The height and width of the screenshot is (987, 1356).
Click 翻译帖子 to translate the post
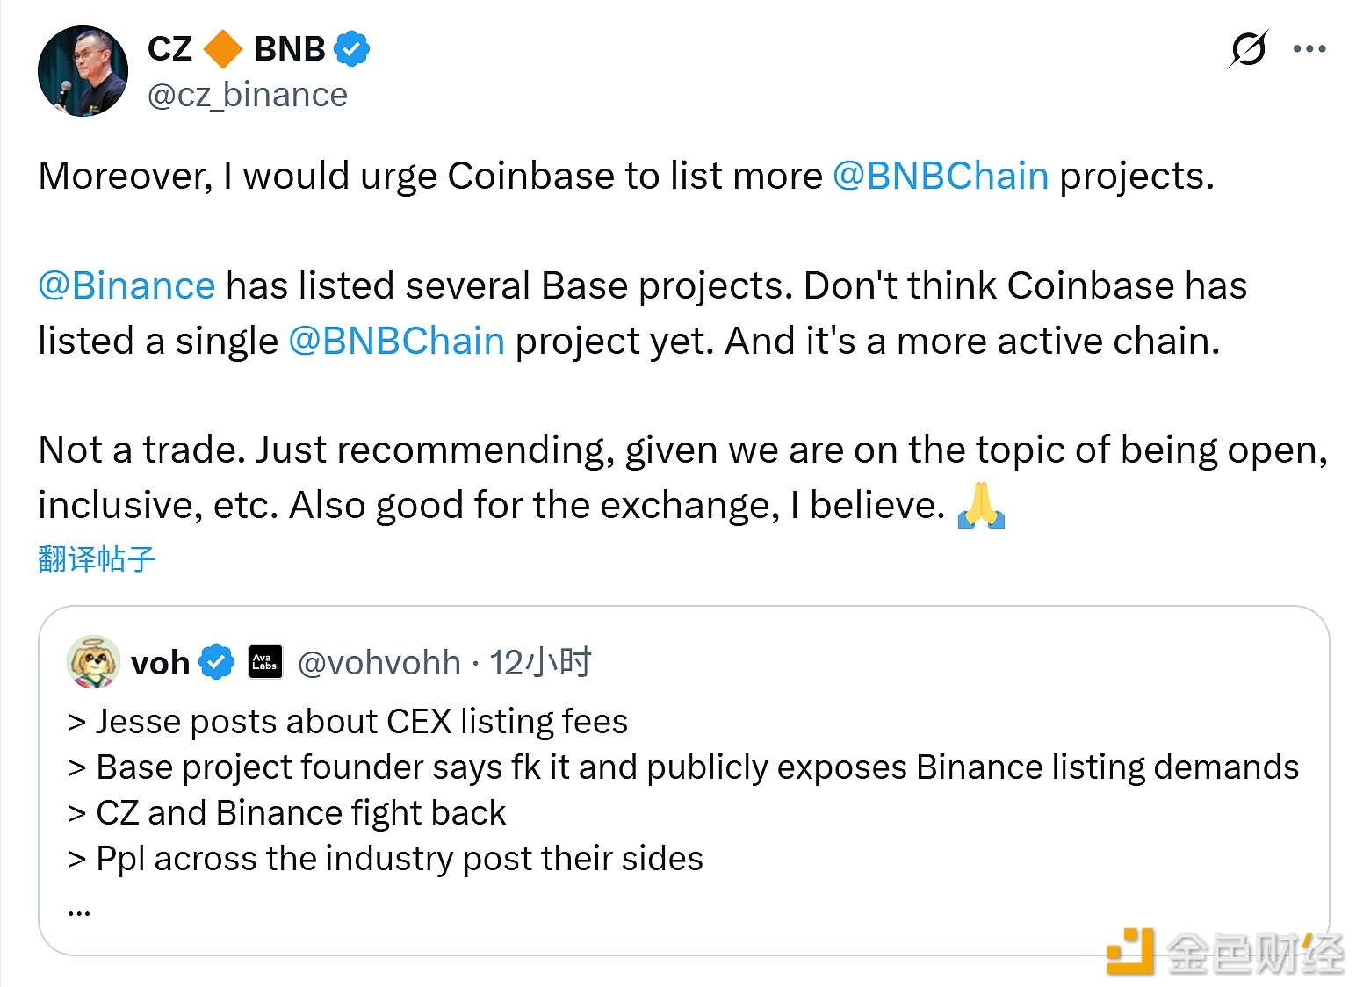point(97,559)
